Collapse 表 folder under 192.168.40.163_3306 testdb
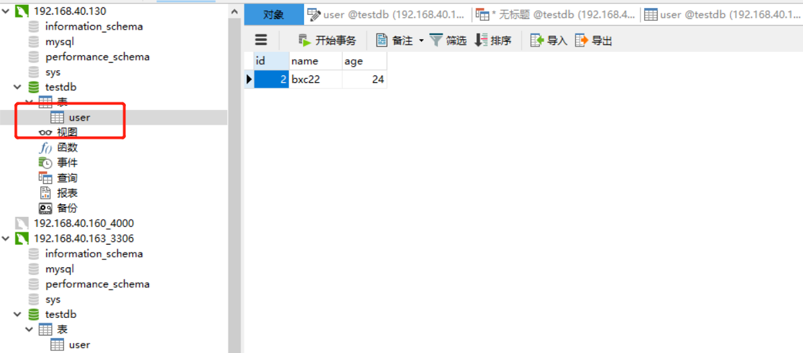Screen dimensions: 803x353 click(x=29, y=329)
